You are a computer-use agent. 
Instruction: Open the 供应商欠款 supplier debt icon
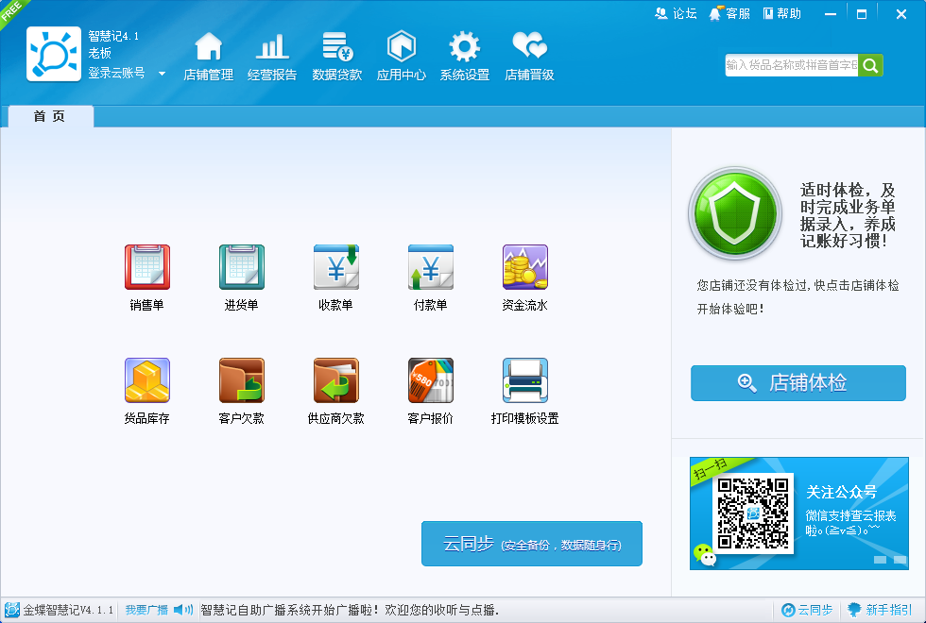pyautogui.click(x=336, y=380)
